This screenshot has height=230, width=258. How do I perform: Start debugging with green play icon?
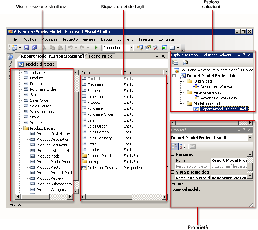click(x=96, y=48)
